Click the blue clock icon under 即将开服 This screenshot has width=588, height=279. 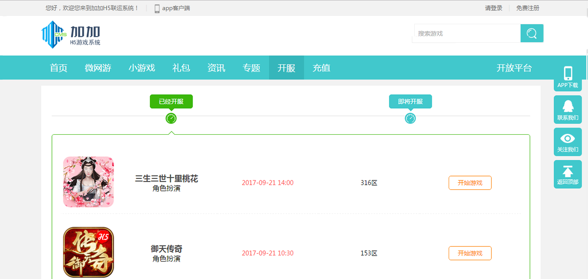click(x=410, y=118)
